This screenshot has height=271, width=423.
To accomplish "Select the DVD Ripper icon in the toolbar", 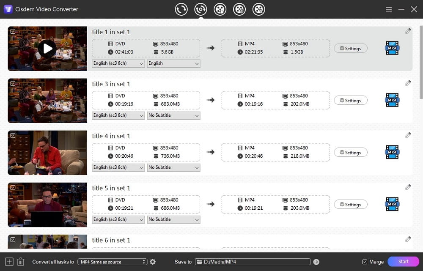I will [201, 9].
